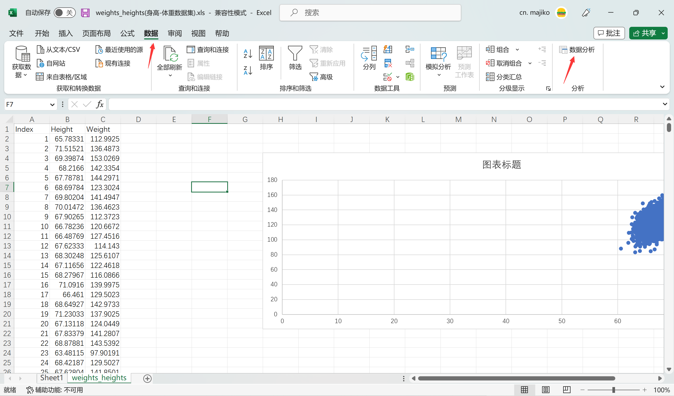Expand the formula bar
This screenshot has width=674, height=396.
point(665,104)
